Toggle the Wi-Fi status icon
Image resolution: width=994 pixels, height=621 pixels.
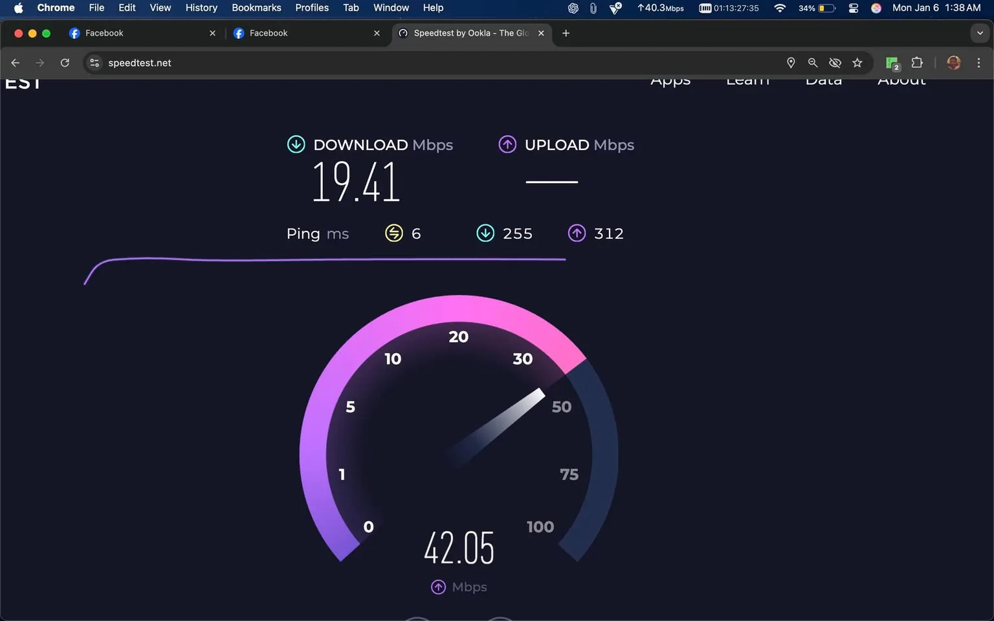pos(780,8)
